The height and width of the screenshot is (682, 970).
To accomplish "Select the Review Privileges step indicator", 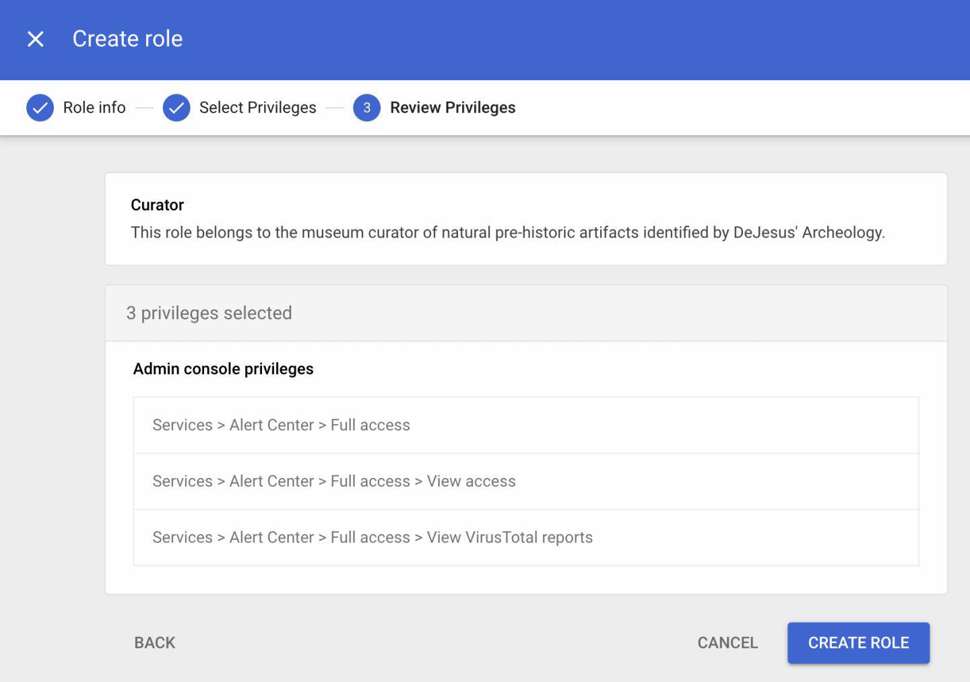I will click(x=452, y=107).
